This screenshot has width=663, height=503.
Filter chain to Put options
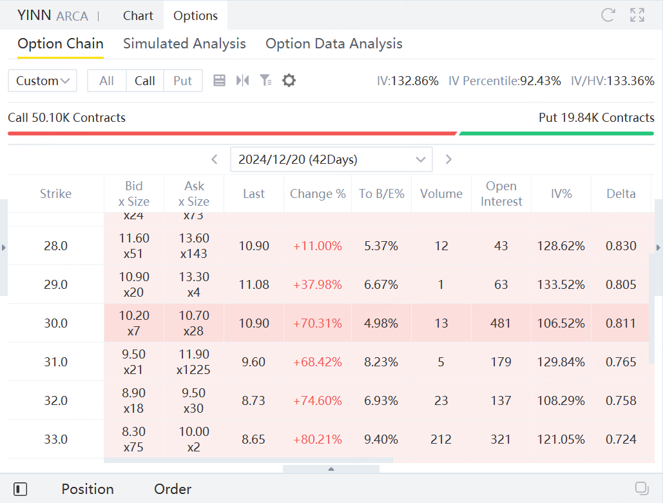click(182, 81)
